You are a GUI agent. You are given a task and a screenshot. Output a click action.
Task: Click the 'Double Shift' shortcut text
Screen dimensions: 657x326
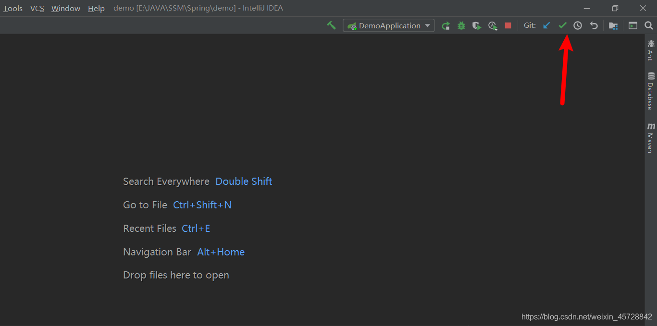click(244, 181)
